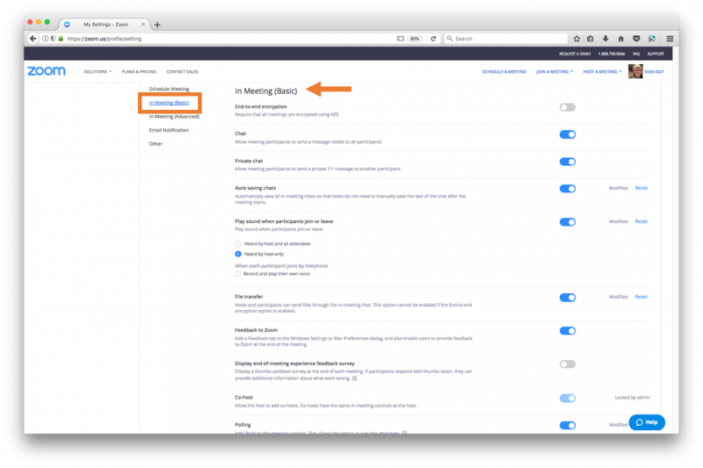Bookmark this page with the star icon
Image resolution: width=703 pixels, height=468 pixels.
point(576,39)
